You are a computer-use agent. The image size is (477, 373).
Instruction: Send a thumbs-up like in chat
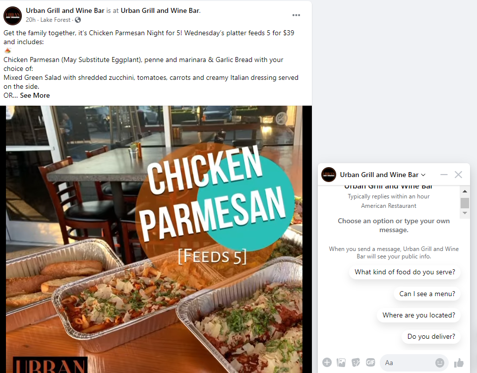tap(459, 363)
